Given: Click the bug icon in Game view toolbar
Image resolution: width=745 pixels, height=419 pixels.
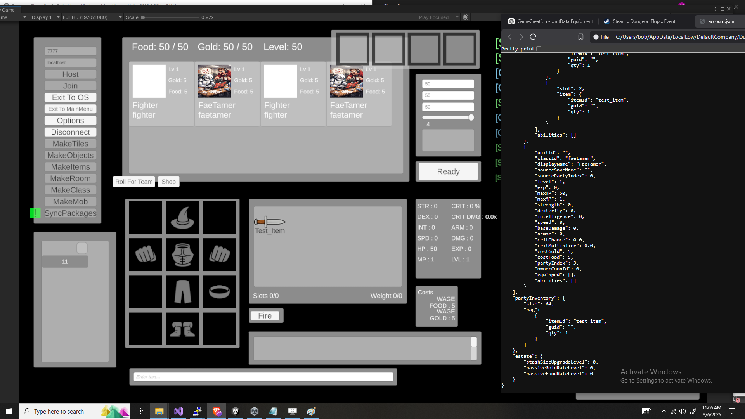Looking at the screenshot, I should pyautogui.click(x=465, y=17).
